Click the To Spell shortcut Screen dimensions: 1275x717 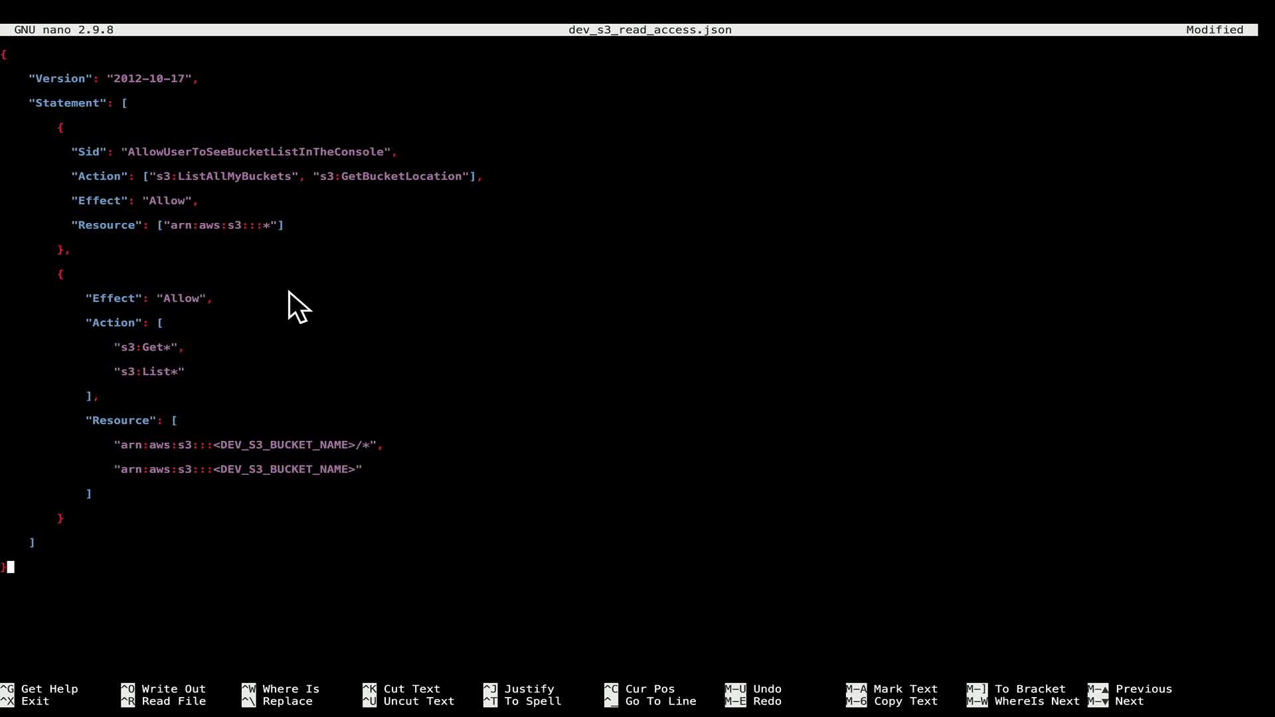click(533, 701)
